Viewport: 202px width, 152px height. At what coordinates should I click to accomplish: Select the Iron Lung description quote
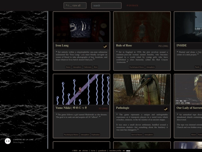[82, 56]
